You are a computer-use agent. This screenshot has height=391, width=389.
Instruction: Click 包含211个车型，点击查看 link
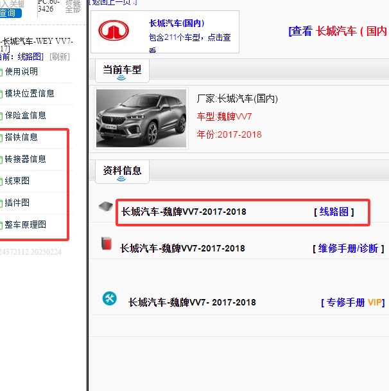(189, 42)
